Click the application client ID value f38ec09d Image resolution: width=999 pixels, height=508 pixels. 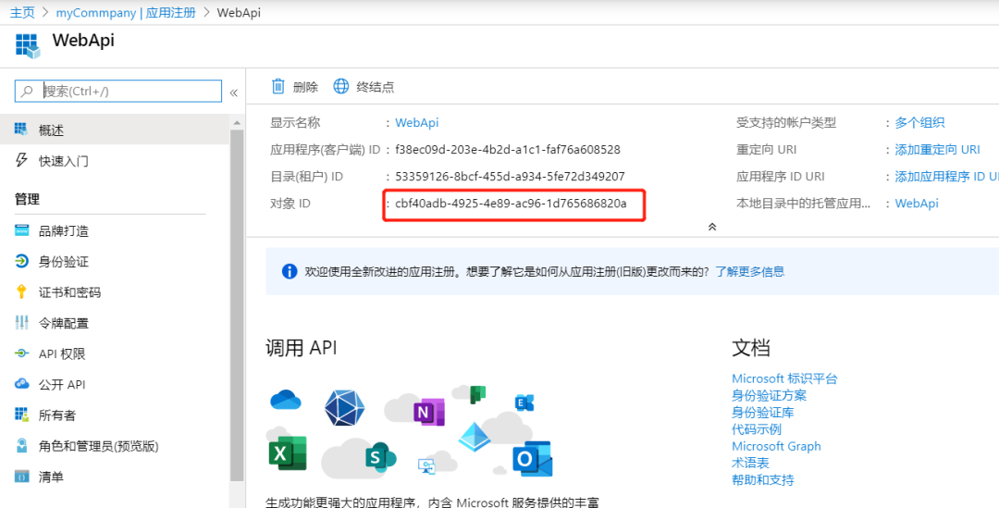click(508, 149)
